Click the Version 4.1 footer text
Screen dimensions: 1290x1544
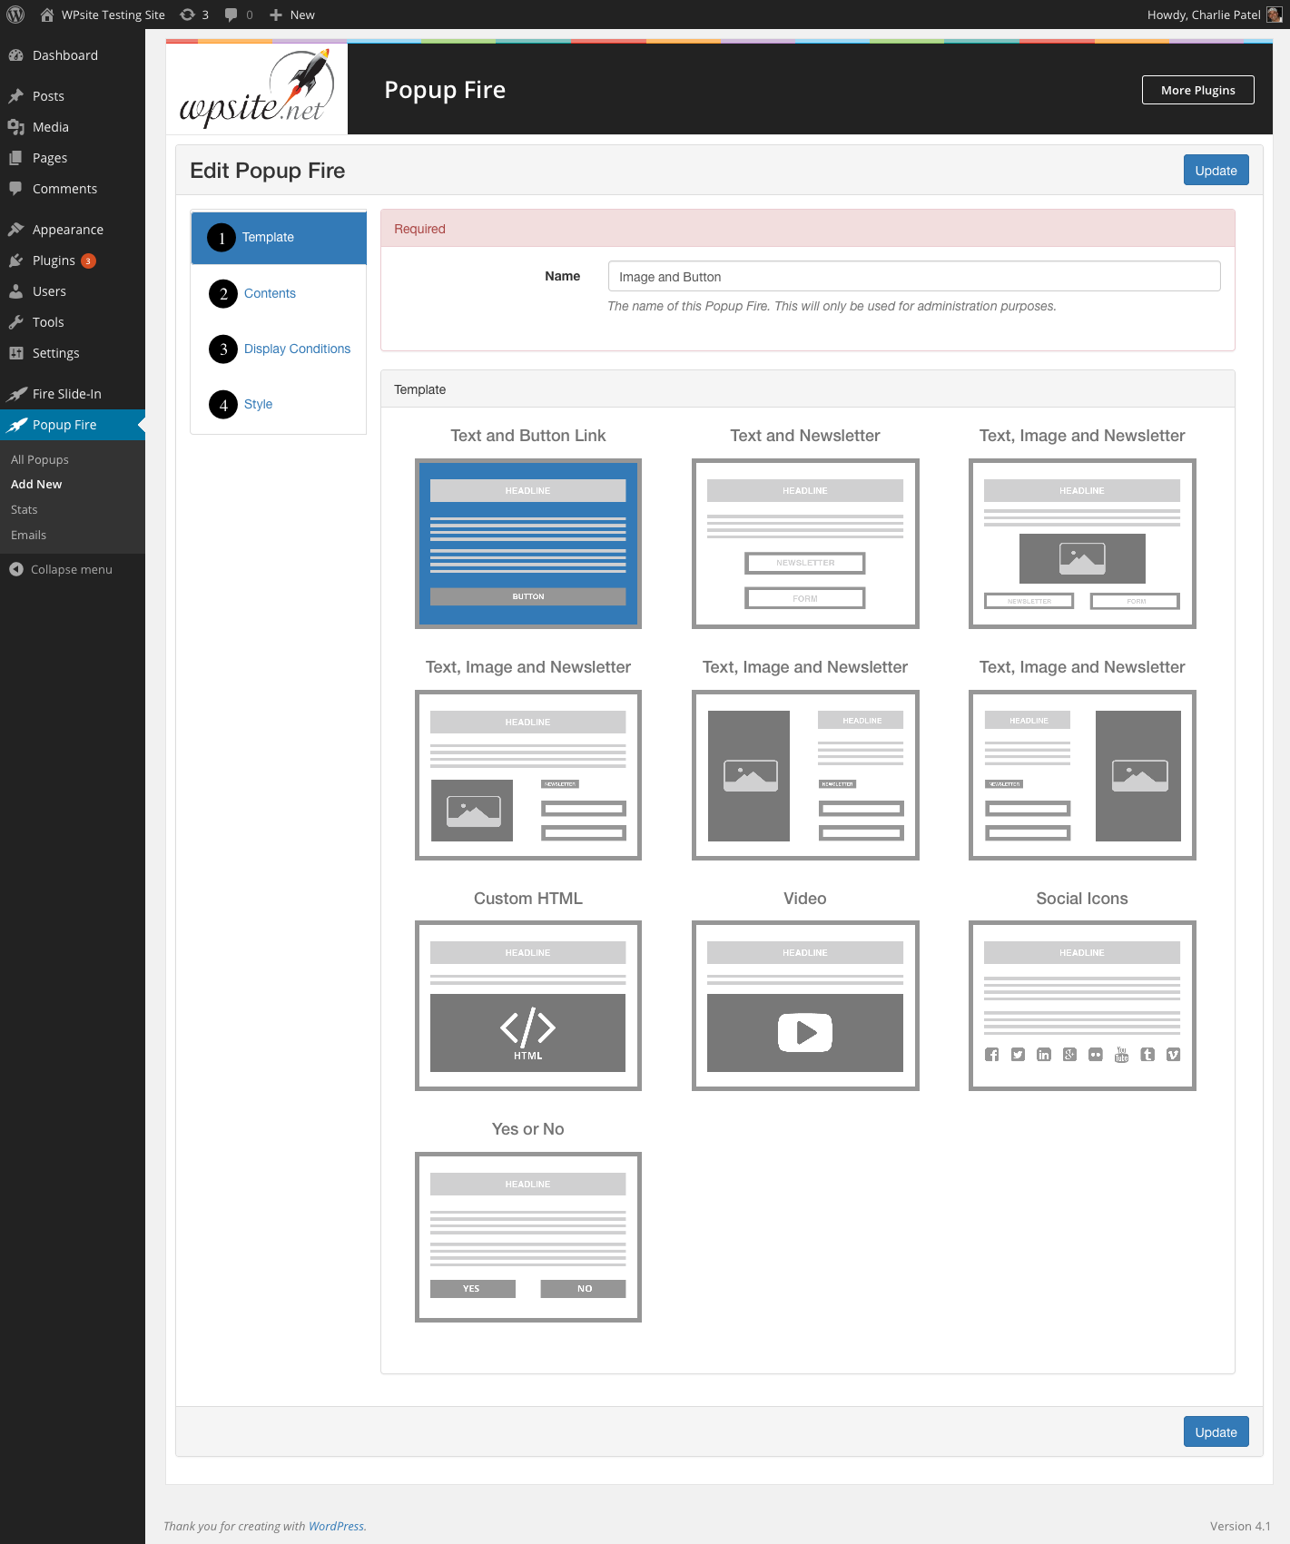click(1240, 1526)
